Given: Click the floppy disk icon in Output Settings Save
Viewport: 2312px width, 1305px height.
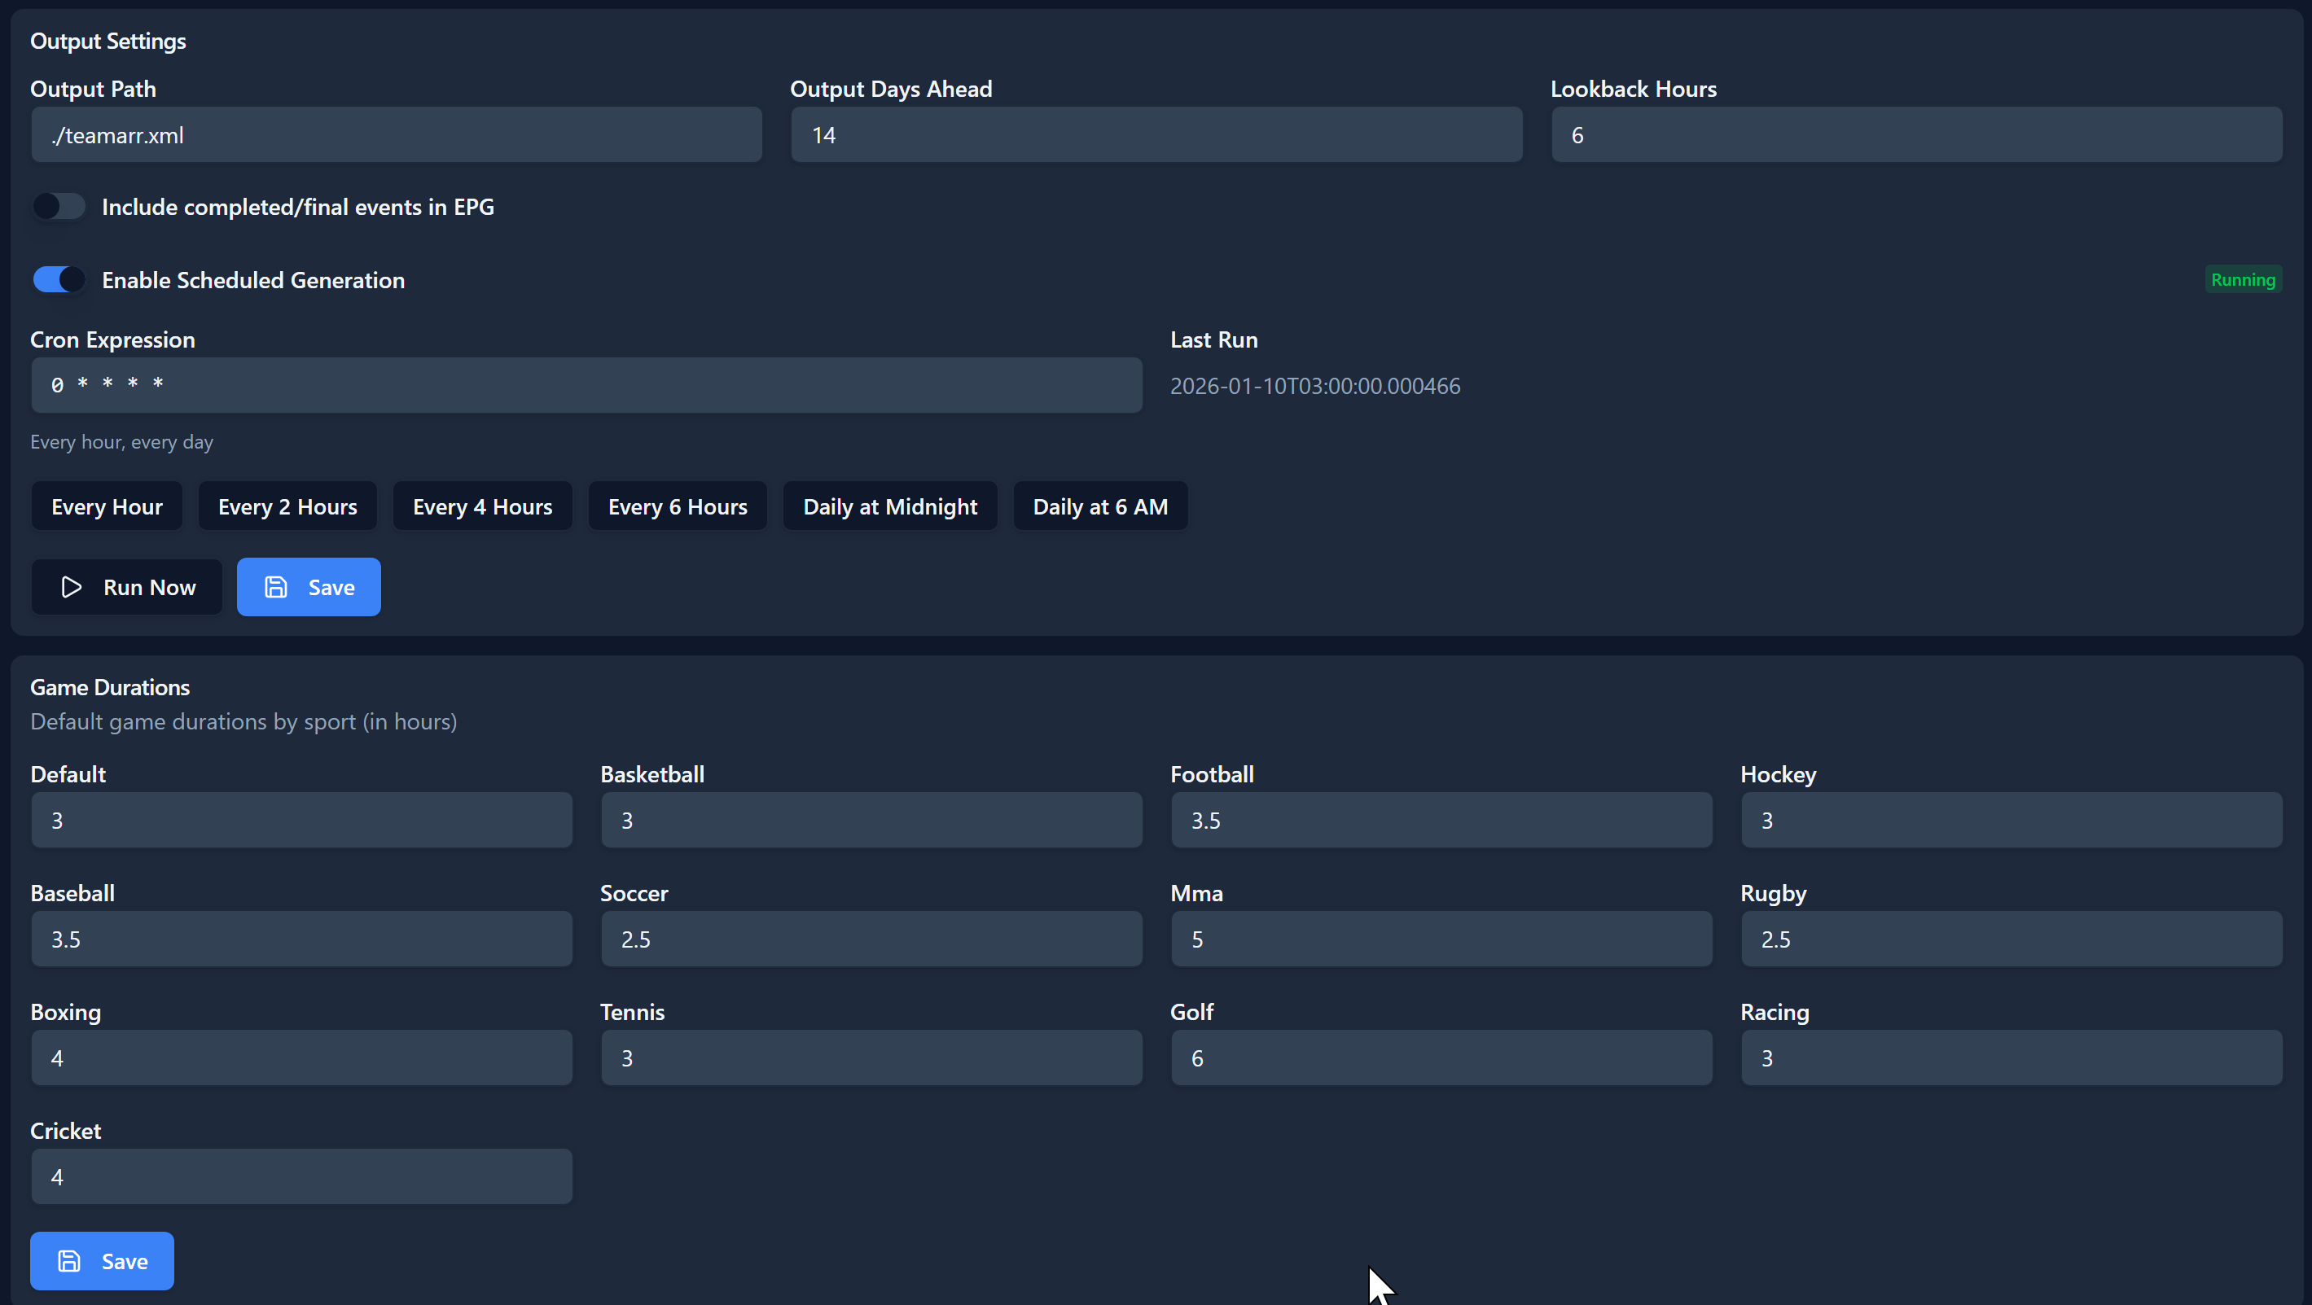Looking at the screenshot, I should [275, 588].
